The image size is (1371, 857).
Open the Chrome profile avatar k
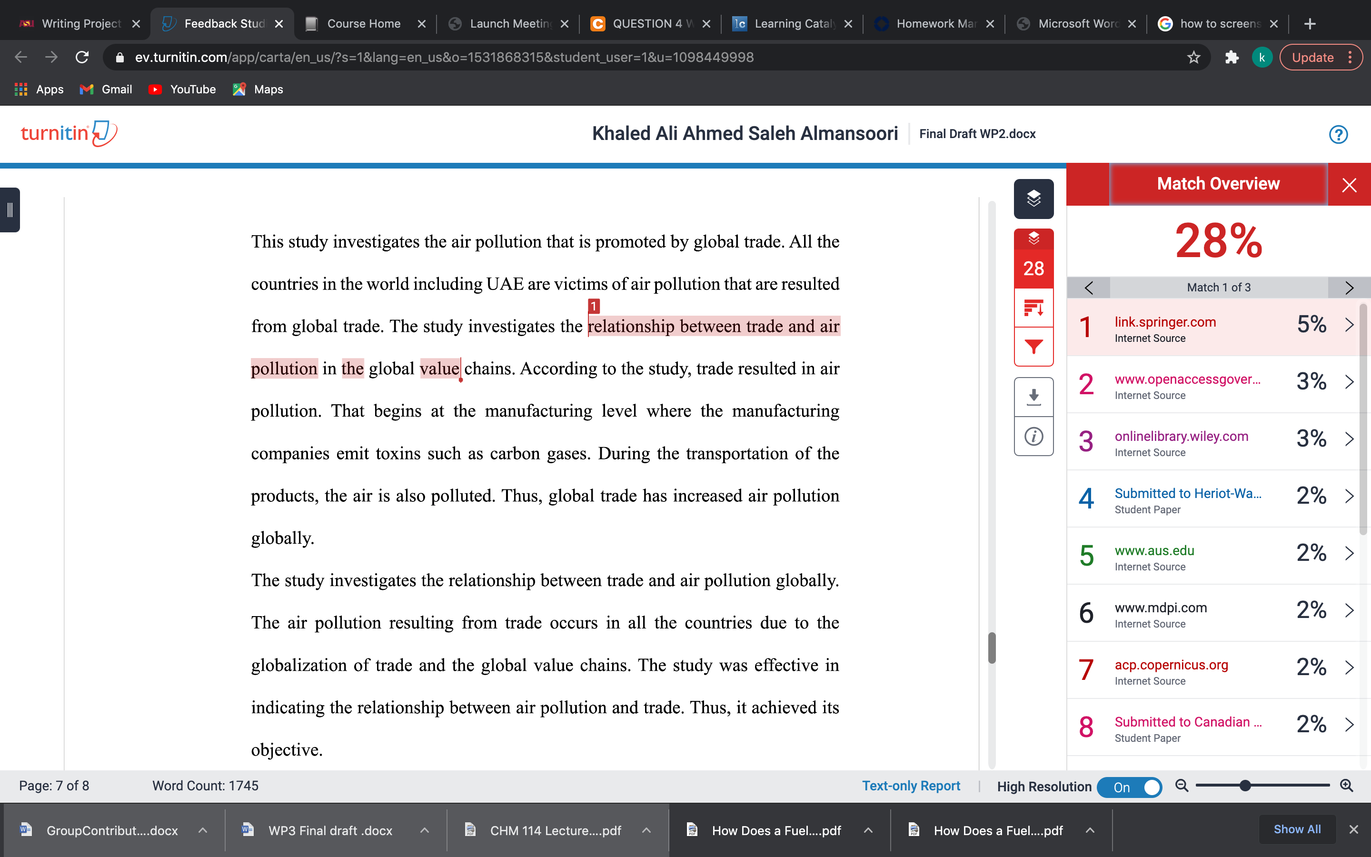pyautogui.click(x=1262, y=57)
